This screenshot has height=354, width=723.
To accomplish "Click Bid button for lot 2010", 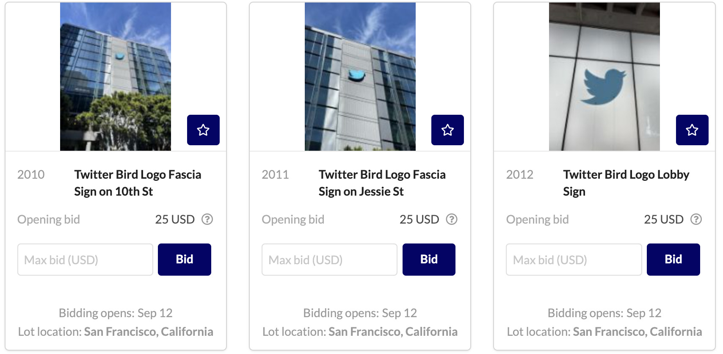I will [x=185, y=260].
